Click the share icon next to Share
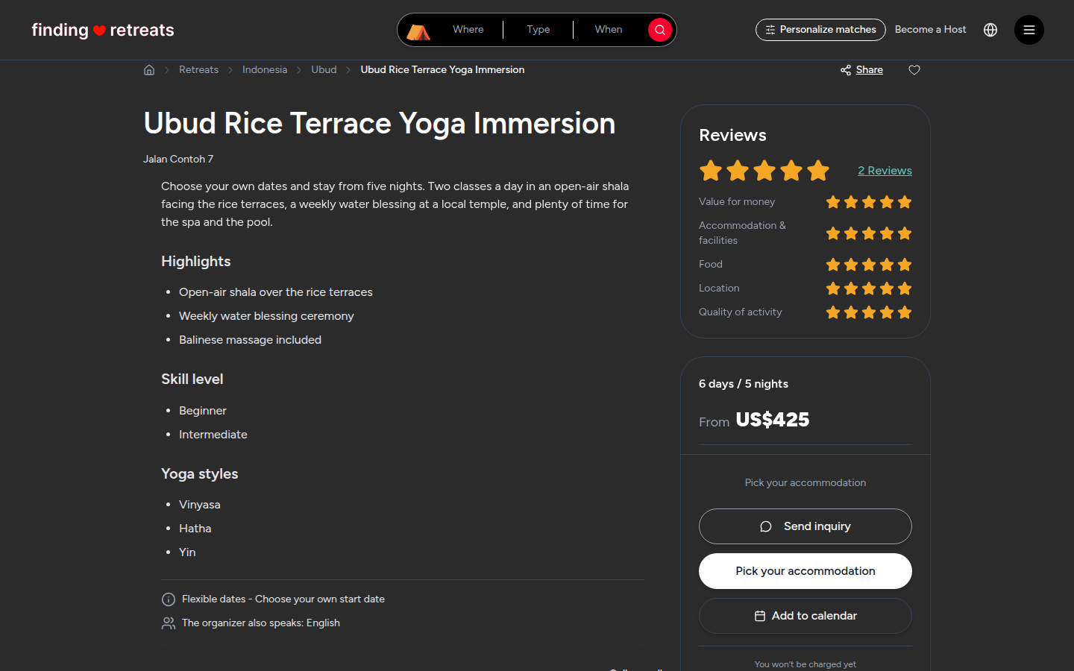This screenshot has height=671, width=1074. coord(846,70)
